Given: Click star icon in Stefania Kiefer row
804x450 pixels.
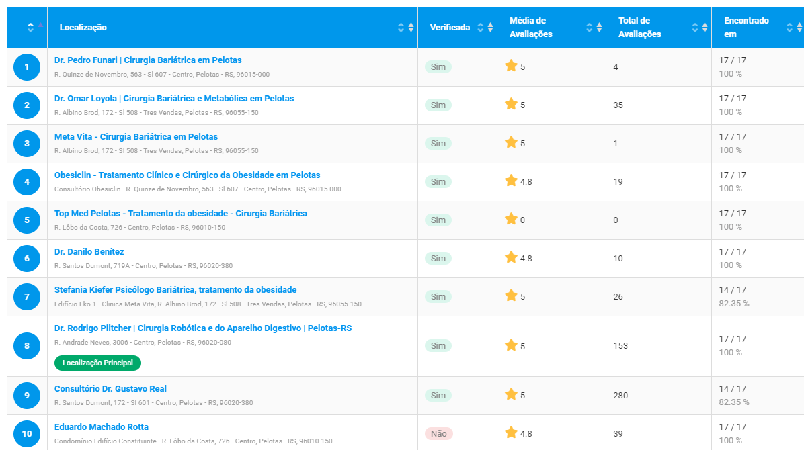Looking at the screenshot, I should (511, 296).
